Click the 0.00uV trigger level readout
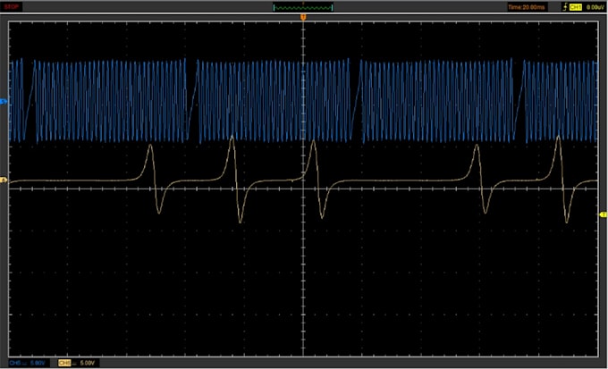Viewport: 608px width, 369px height. tap(595, 7)
